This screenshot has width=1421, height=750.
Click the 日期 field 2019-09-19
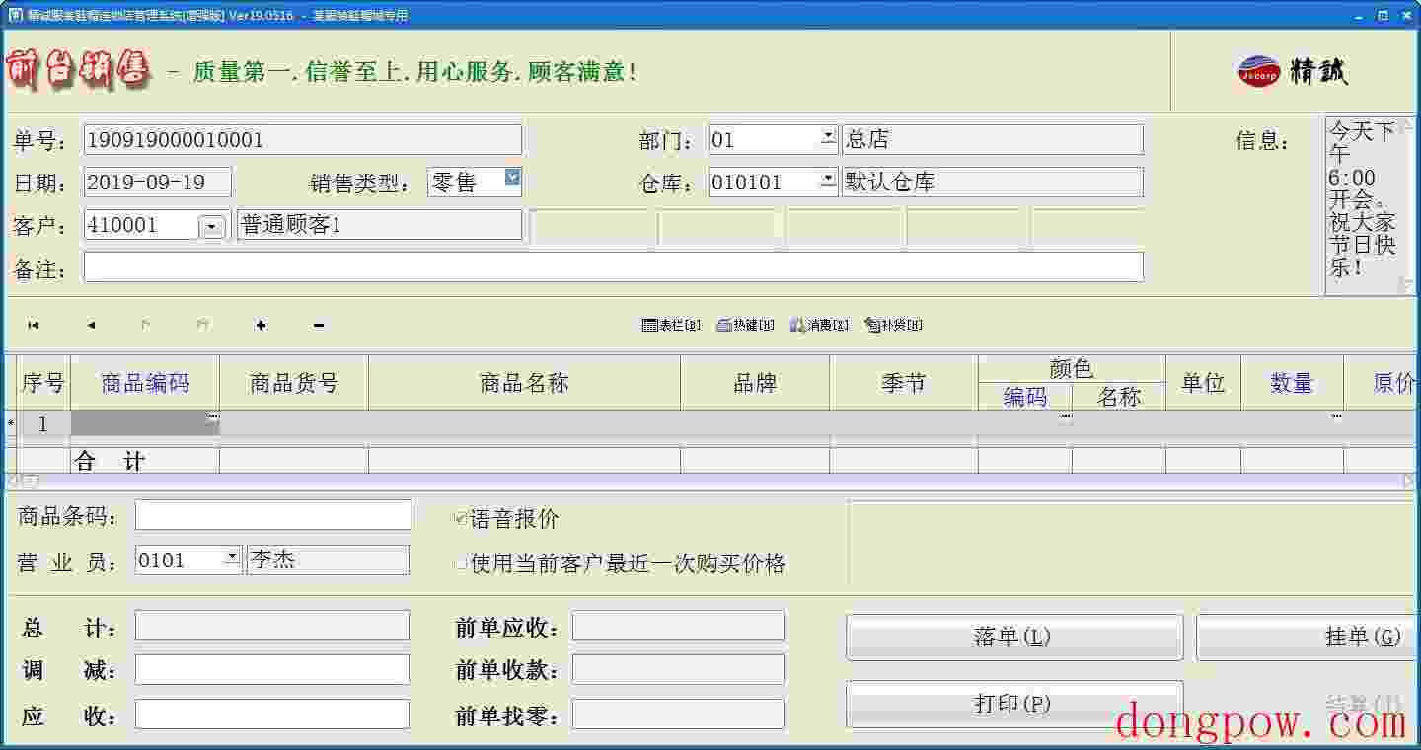[x=158, y=182]
